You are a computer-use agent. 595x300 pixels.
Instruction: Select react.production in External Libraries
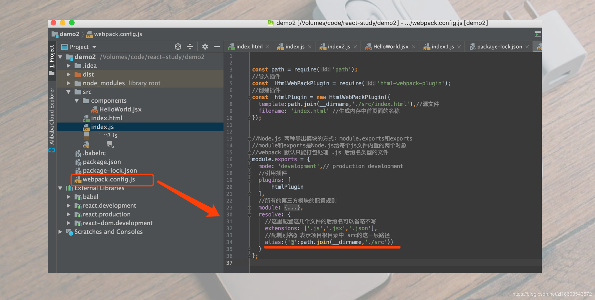pyautogui.click(x=107, y=214)
